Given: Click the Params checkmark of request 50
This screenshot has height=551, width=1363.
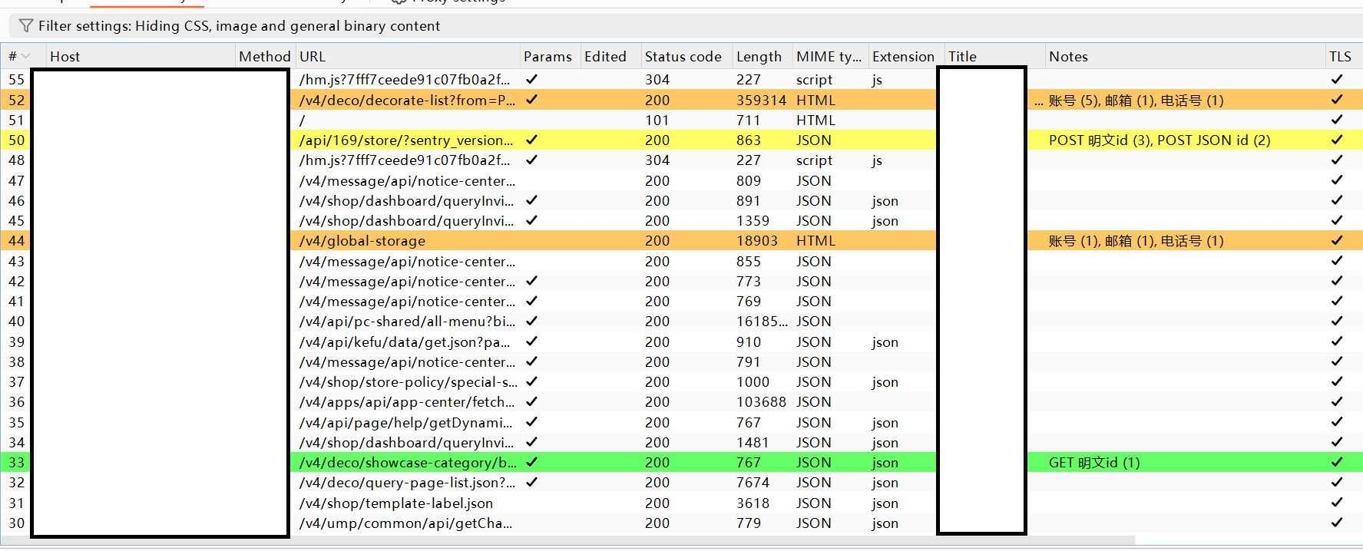Looking at the screenshot, I should point(531,140).
